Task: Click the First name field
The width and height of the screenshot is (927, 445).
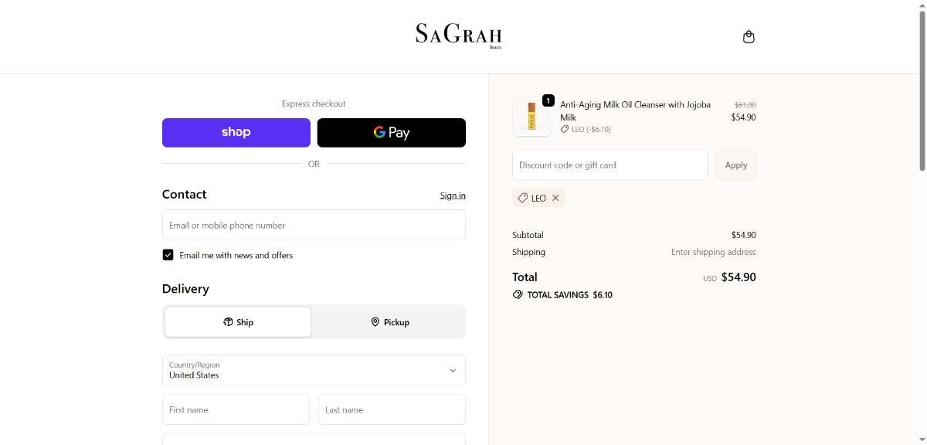Action: (236, 410)
